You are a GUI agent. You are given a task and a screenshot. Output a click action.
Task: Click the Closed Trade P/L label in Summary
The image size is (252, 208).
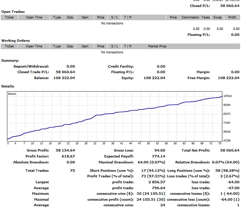coord(33,72)
